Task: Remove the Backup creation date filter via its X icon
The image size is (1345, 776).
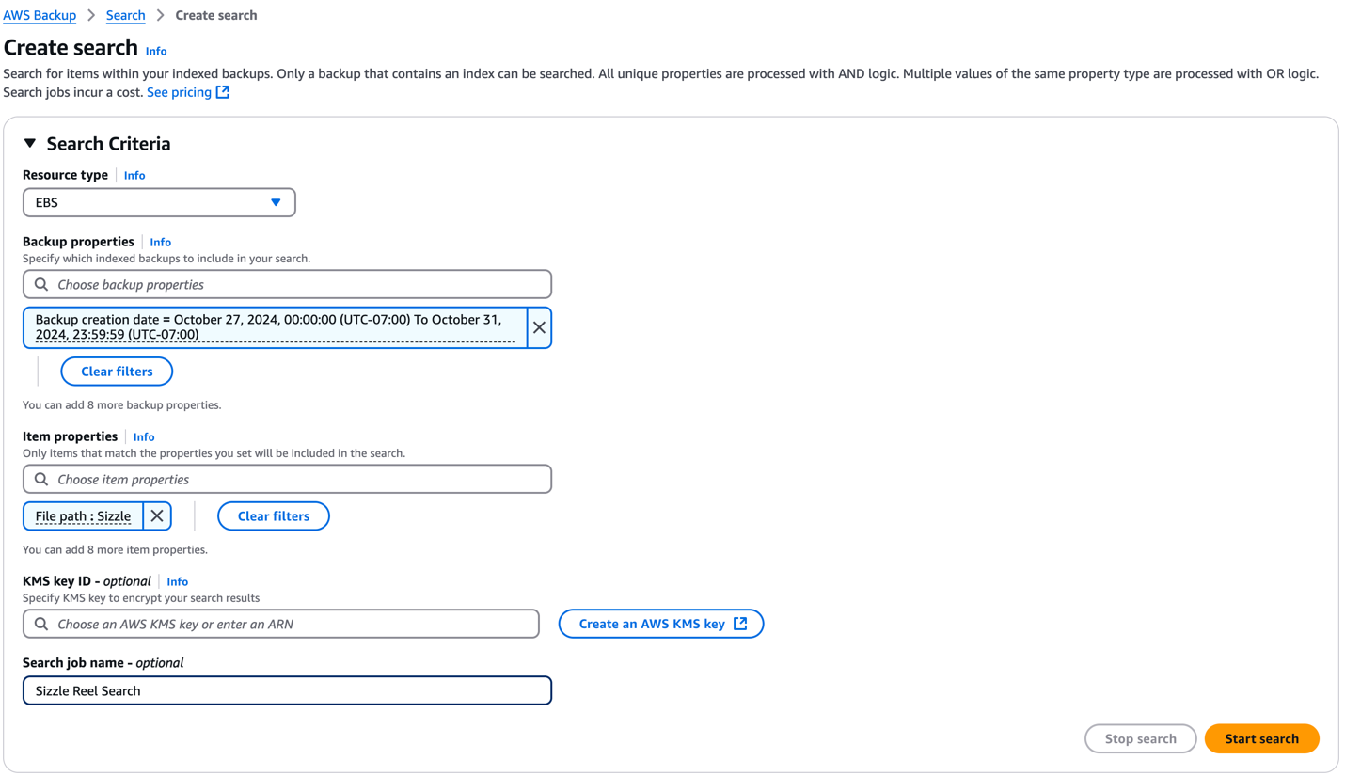Action: pyautogui.click(x=539, y=327)
